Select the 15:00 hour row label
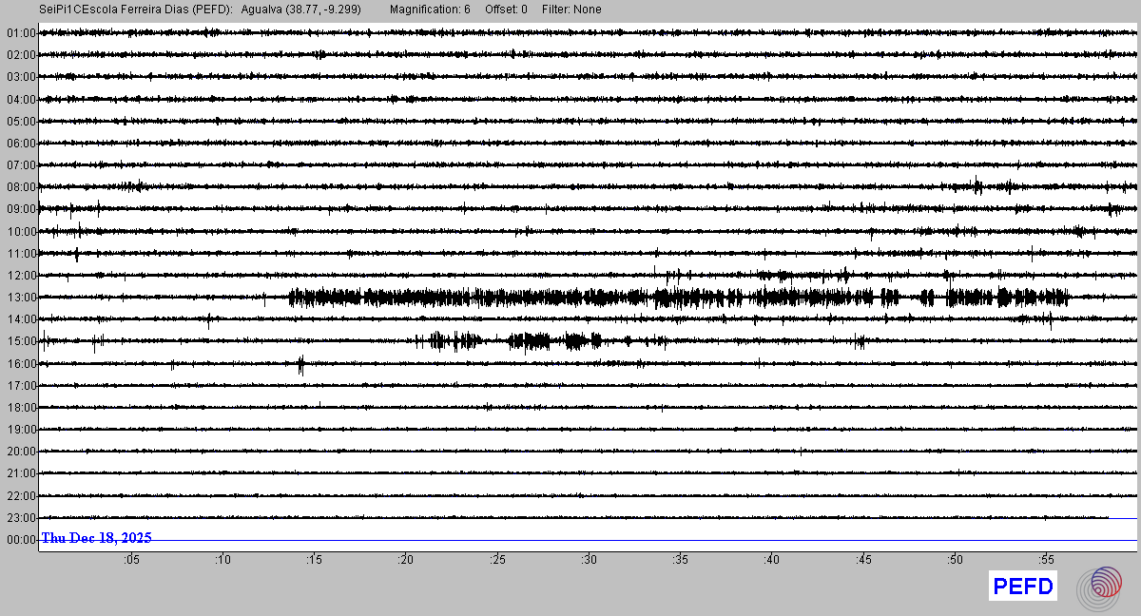 pos(20,341)
